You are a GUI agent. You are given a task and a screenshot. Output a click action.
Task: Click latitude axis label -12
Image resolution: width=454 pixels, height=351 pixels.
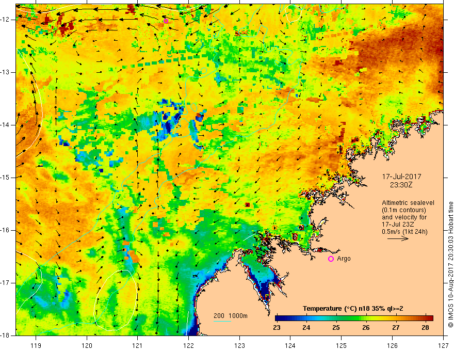point(5,20)
